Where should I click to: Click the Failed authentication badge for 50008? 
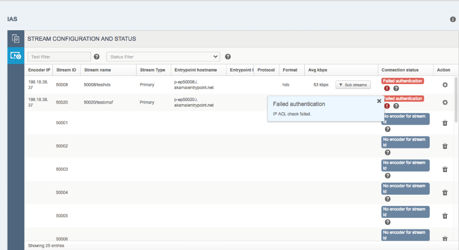[403, 80]
